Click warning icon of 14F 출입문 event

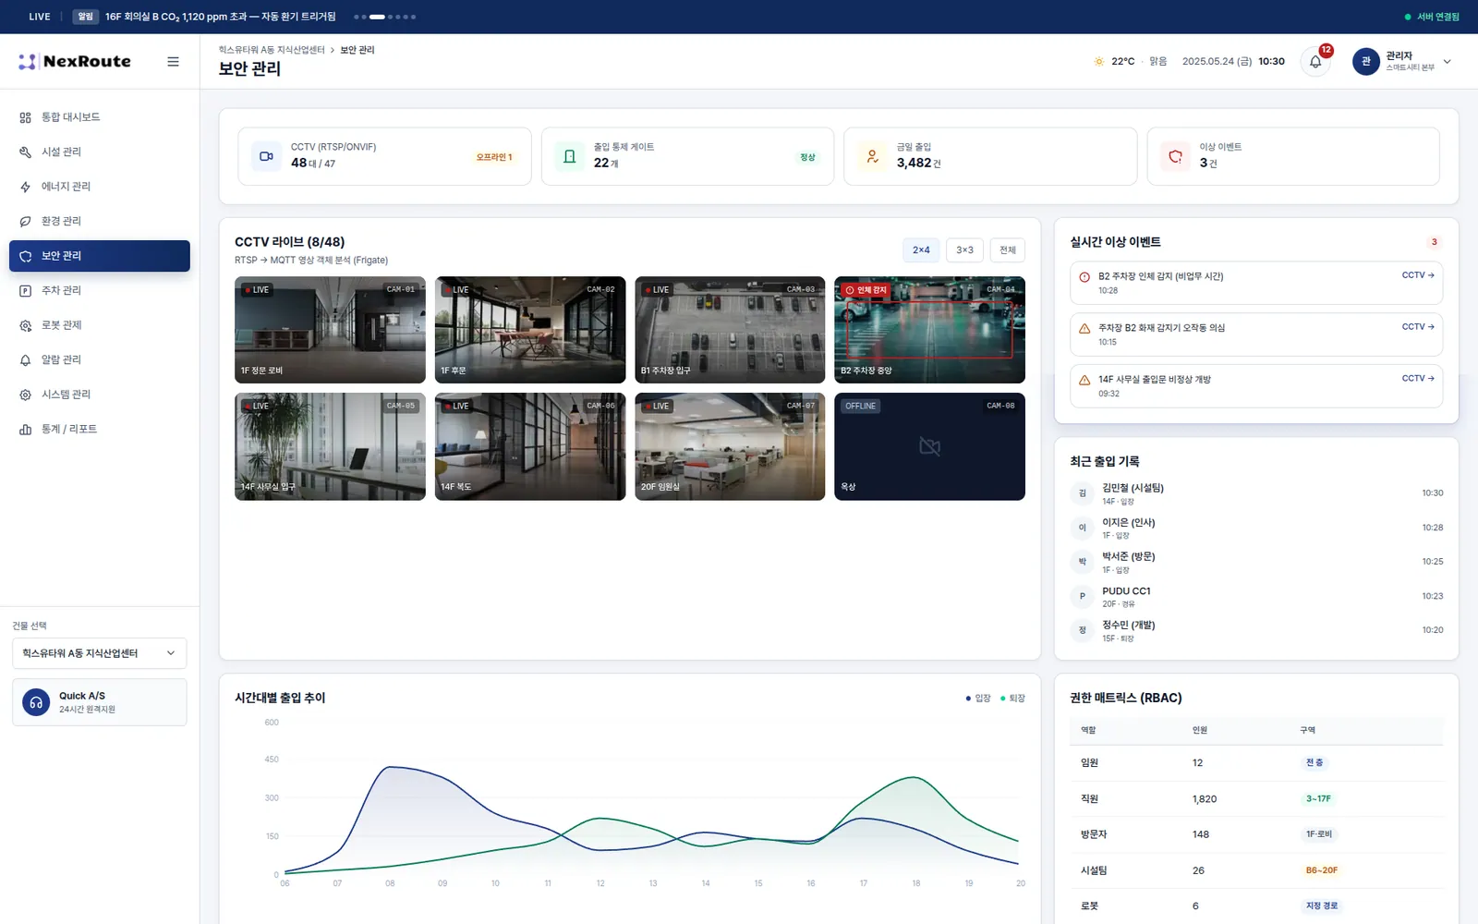coord(1084,380)
